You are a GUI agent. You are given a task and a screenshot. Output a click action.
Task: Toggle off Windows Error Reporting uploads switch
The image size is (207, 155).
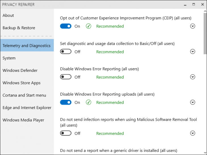(x=66, y=102)
